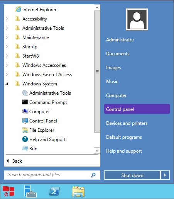Click the Accessibility folder icon
The width and height of the screenshot is (174, 199).
pos(18,19)
